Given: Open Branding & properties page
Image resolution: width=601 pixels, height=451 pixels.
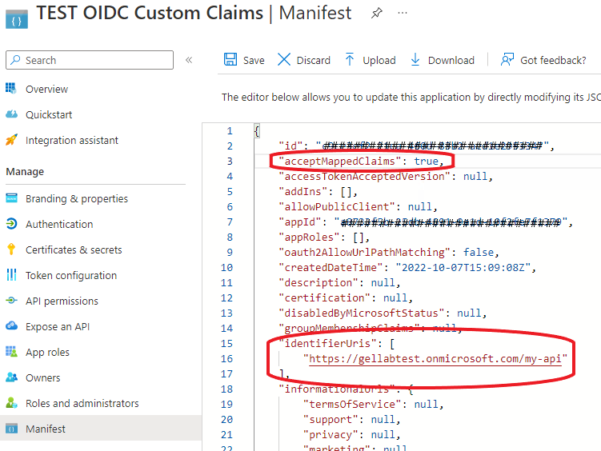Looking at the screenshot, I should (x=77, y=198).
